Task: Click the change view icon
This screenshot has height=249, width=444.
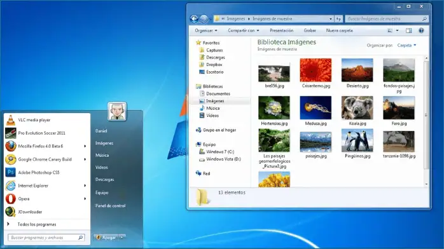Action: pos(390,30)
